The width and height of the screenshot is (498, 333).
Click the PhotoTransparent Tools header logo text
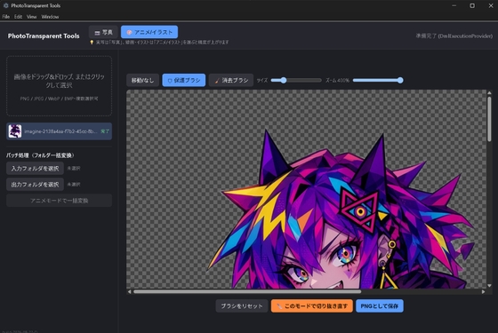[44, 36]
